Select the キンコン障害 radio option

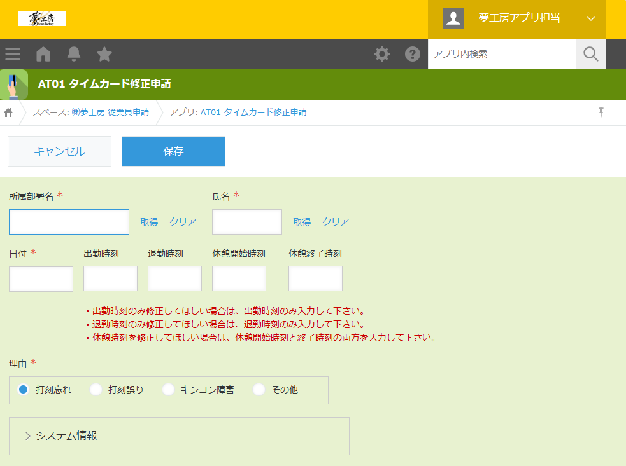169,390
